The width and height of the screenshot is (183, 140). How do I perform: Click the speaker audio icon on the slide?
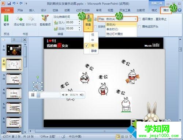(x=38, y=86)
